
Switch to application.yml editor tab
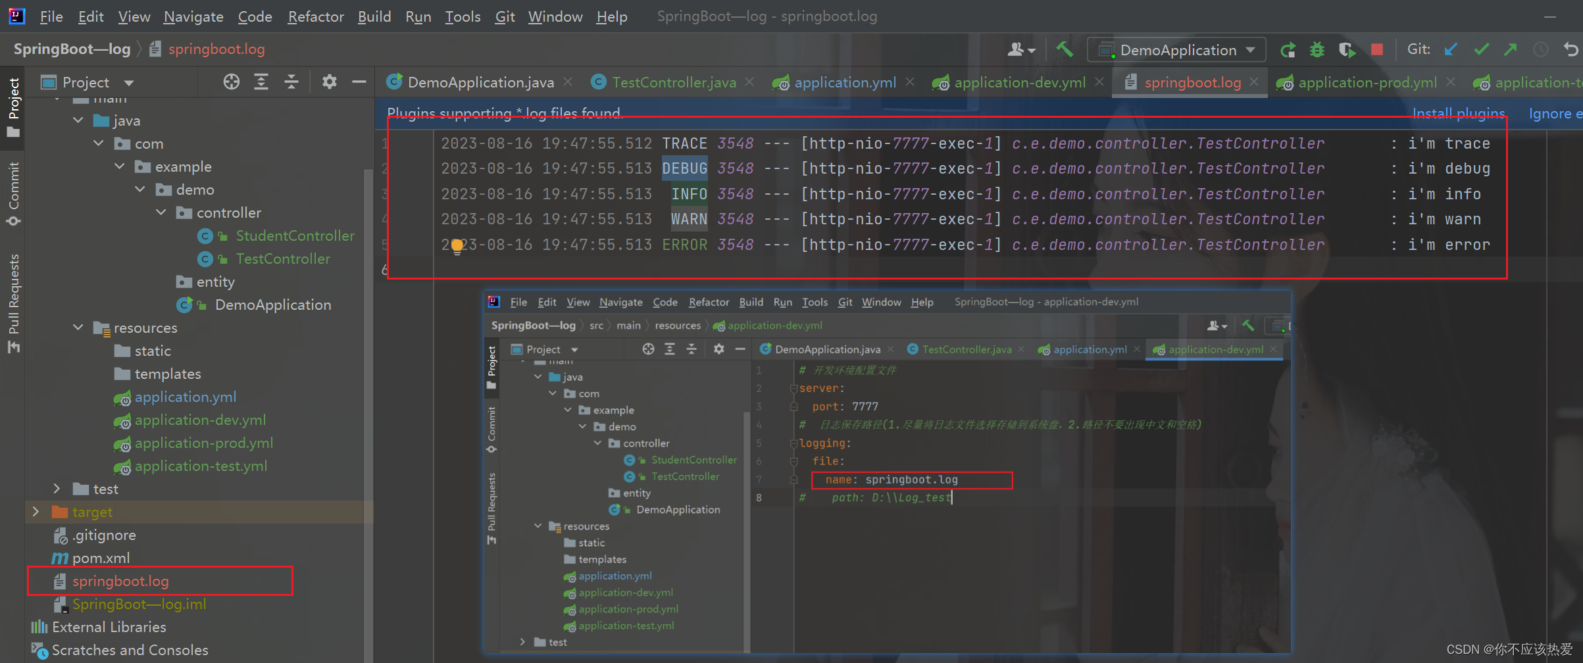pyautogui.click(x=845, y=82)
